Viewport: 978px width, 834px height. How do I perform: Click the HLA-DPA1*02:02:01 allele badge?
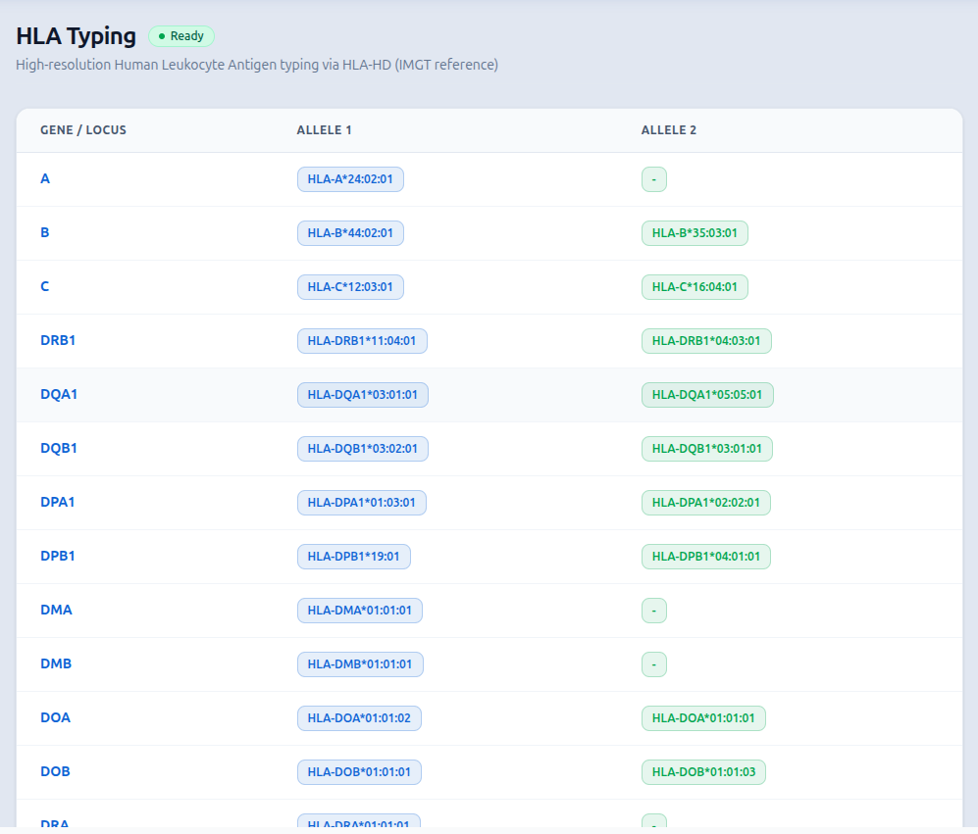(706, 503)
